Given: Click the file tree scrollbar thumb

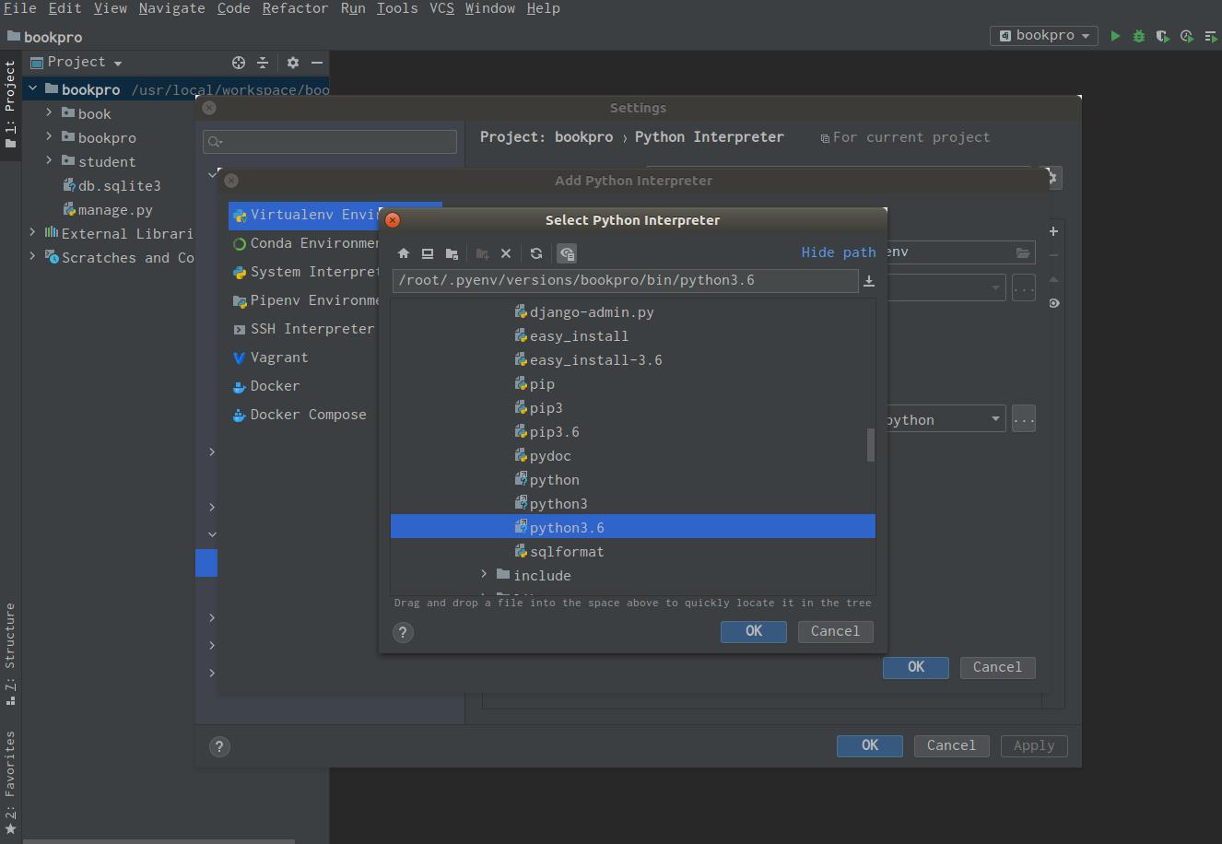Looking at the screenshot, I should coord(871,445).
